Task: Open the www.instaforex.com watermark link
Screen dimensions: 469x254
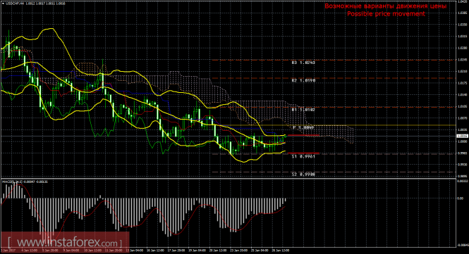Action: [65, 242]
